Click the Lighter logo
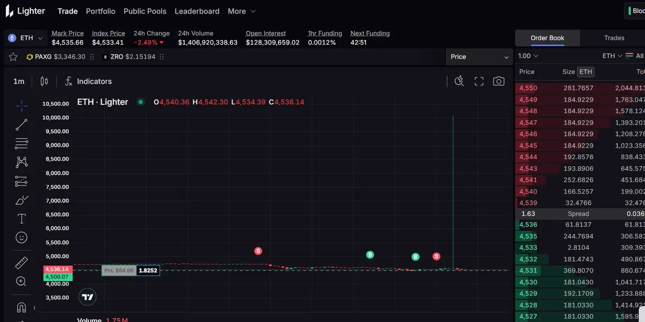This screenshot has height=322, width=645. (25, 11)
